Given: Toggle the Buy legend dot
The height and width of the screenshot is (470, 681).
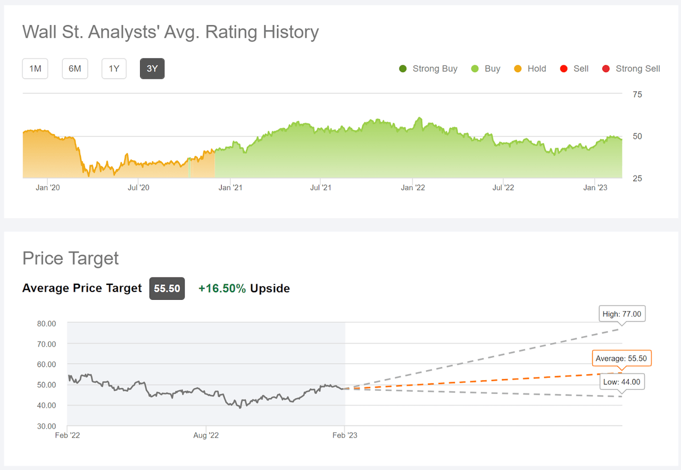Looking at the screenshot, I should click(475, 69).
